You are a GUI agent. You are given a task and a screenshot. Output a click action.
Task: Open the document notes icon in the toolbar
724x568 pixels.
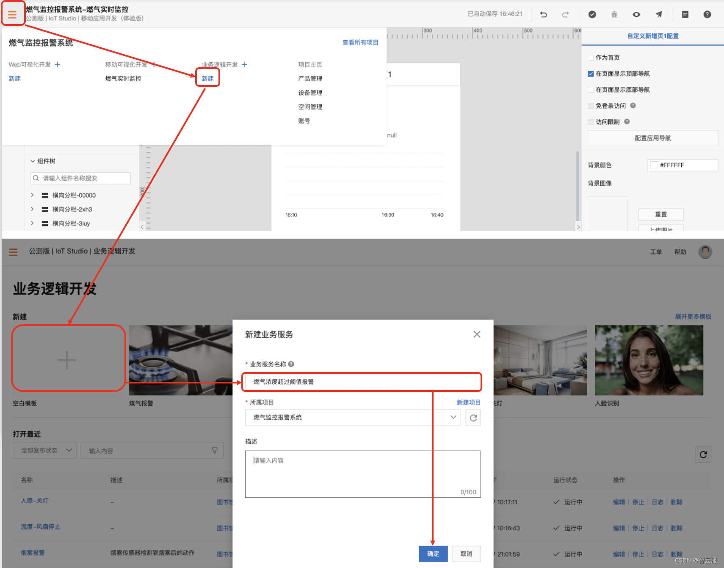click(685, 14)
